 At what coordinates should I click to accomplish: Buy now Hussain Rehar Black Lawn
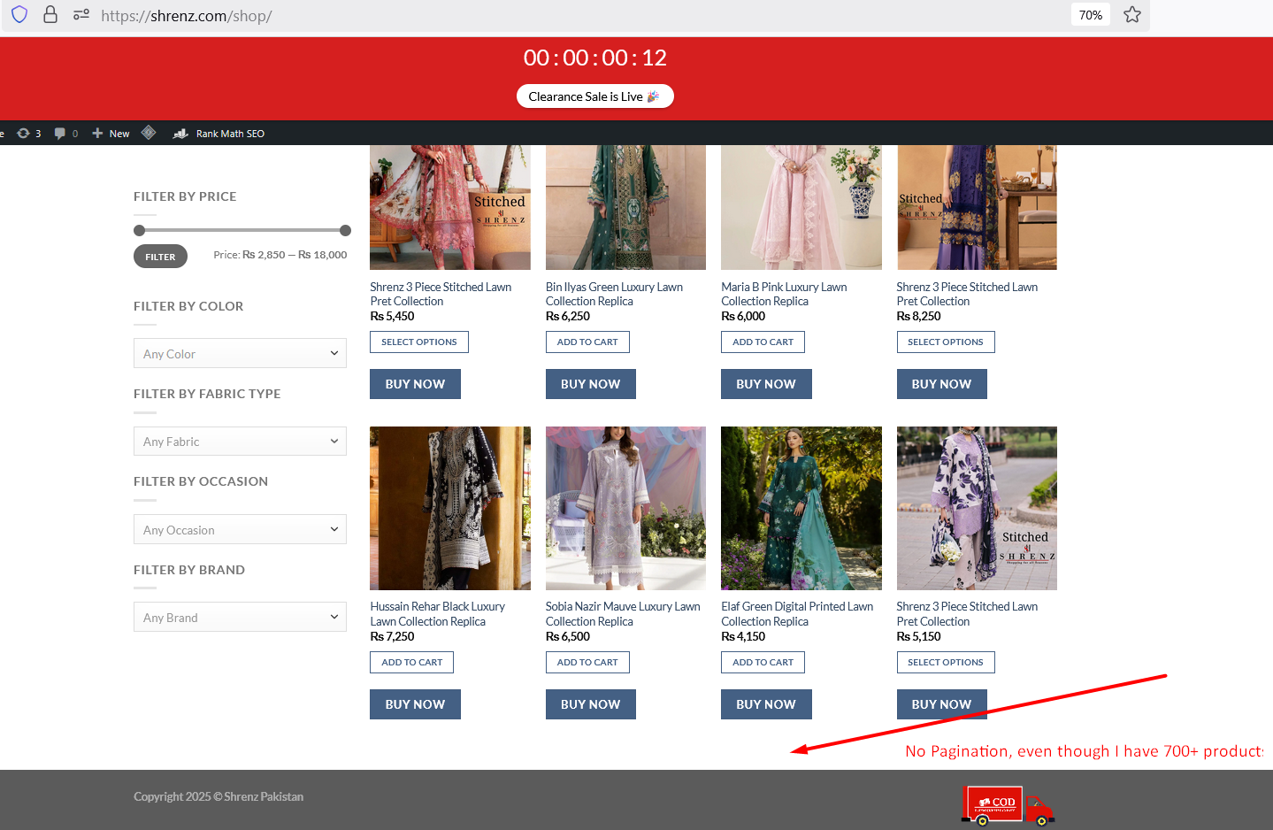pos(415,704)
